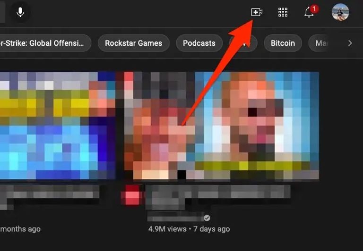Open the thumbnail of the 4.9M views video
363x251 pixels.
[x=221, y=125]
